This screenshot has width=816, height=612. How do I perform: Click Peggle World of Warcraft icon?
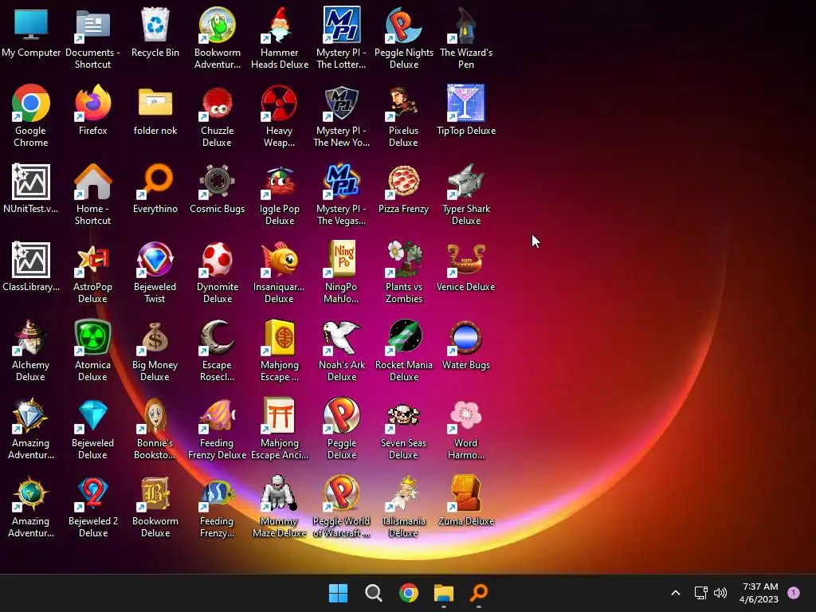point(341,494)
